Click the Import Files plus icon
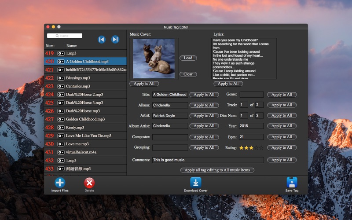Screen dimensions: 352x220 (60, 183)
